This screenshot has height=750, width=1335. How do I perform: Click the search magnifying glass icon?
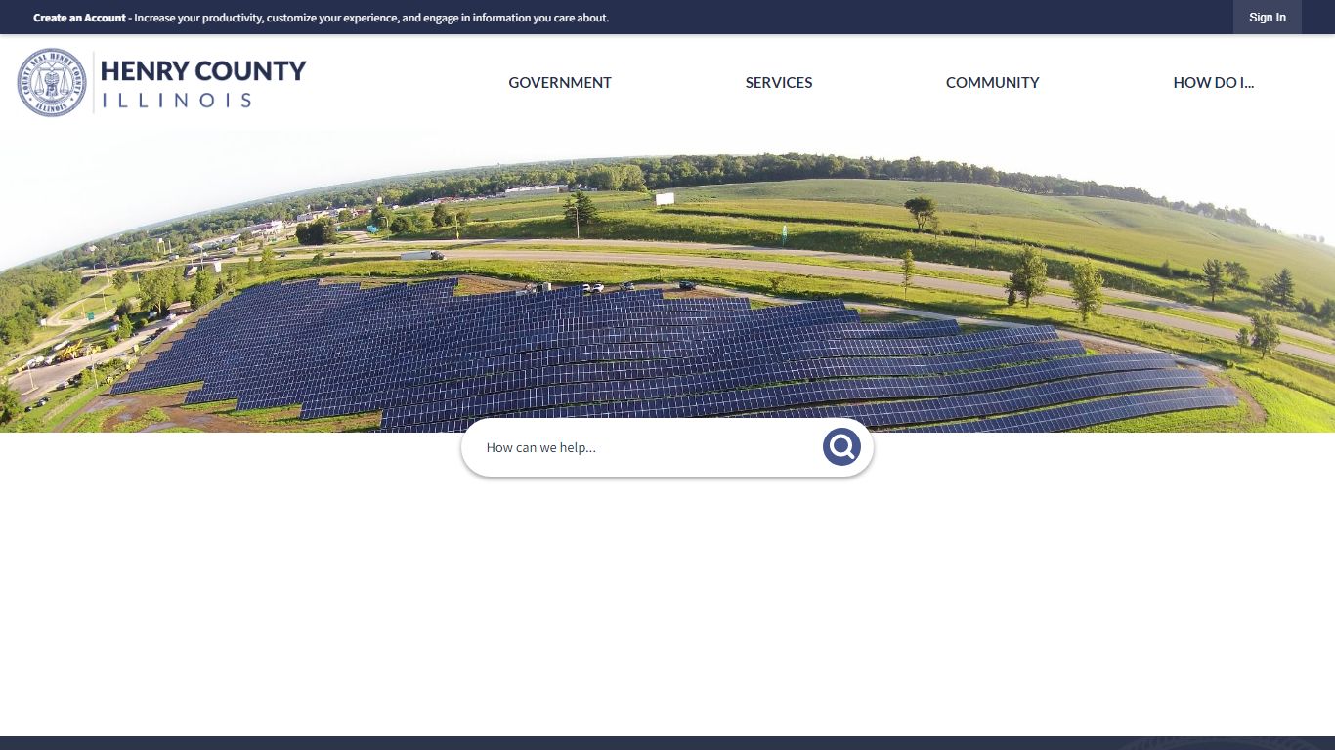coord(841,447)
